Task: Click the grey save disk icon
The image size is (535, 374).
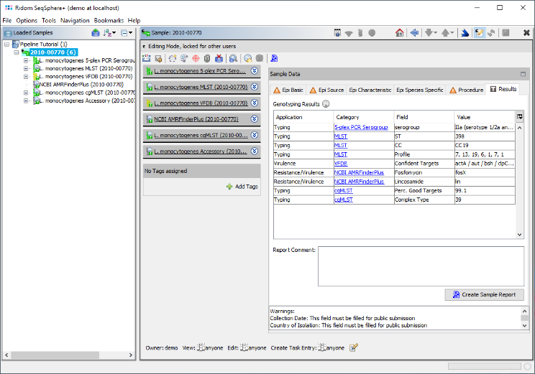Action: 506,33
